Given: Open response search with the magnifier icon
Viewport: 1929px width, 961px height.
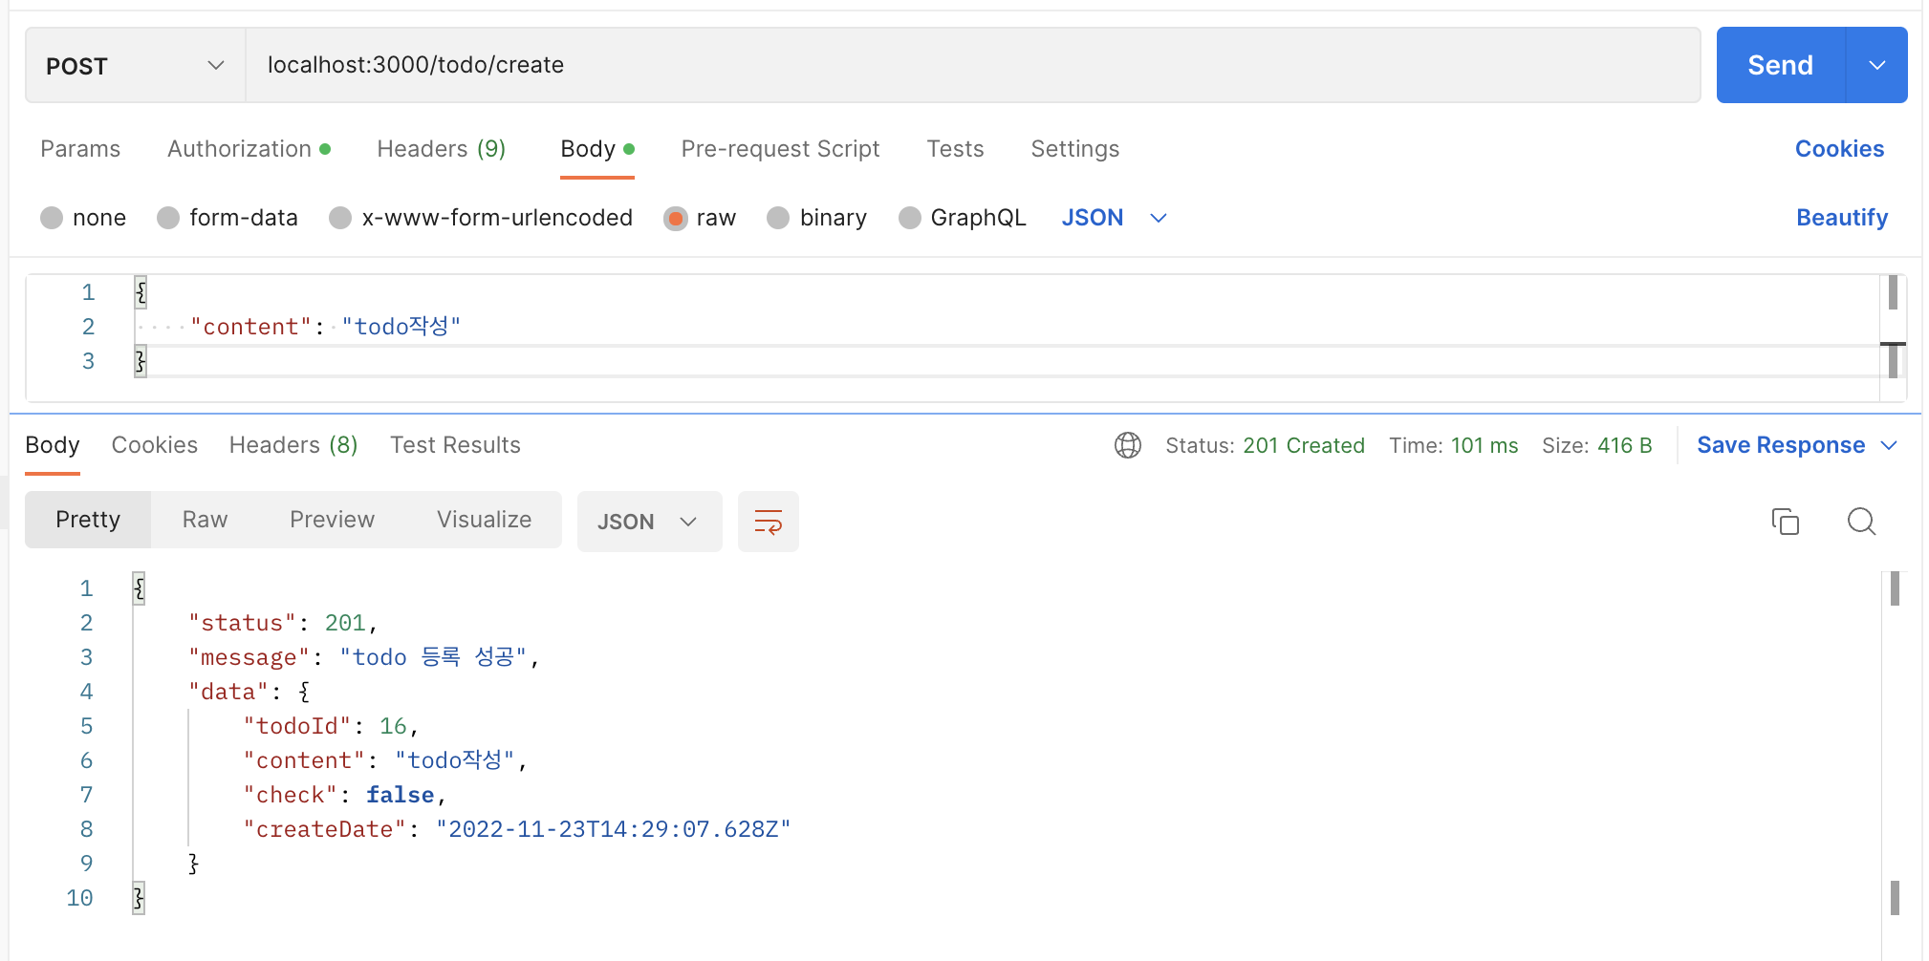Looking at the screenshot, I should tap(1860, 522).
